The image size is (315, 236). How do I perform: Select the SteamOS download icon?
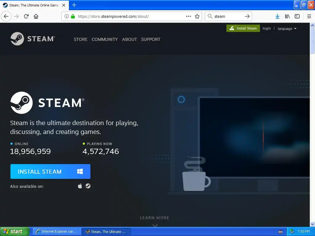coord(88,186)
